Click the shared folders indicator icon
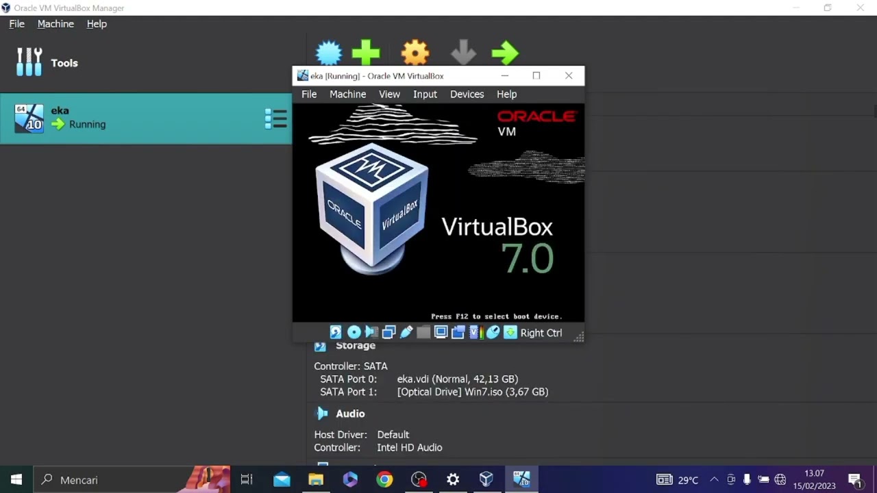877x493 pixels. (423, 333)
